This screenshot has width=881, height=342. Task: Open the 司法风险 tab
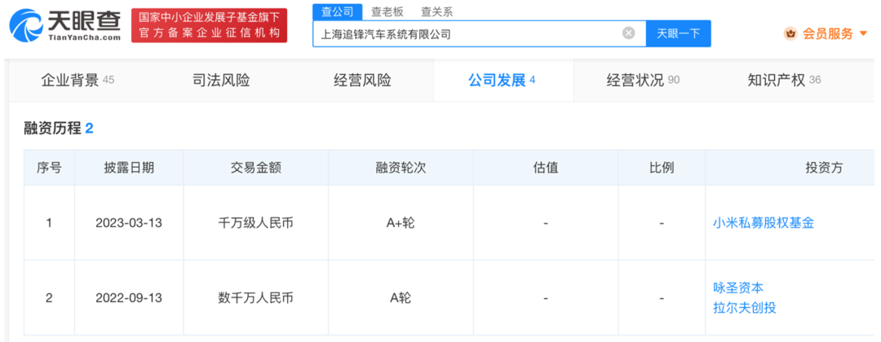(221, 80)
